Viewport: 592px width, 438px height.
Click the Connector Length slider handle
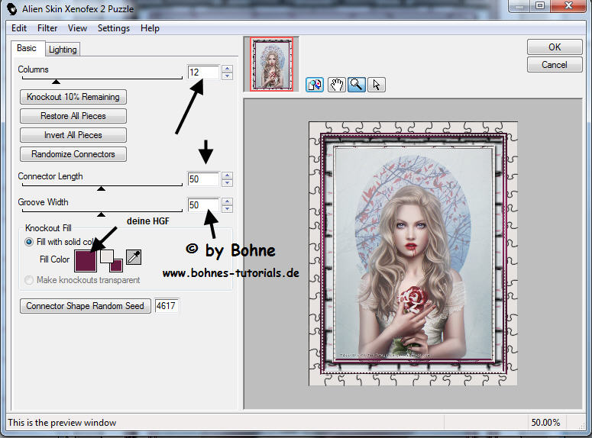coord(101,188)
